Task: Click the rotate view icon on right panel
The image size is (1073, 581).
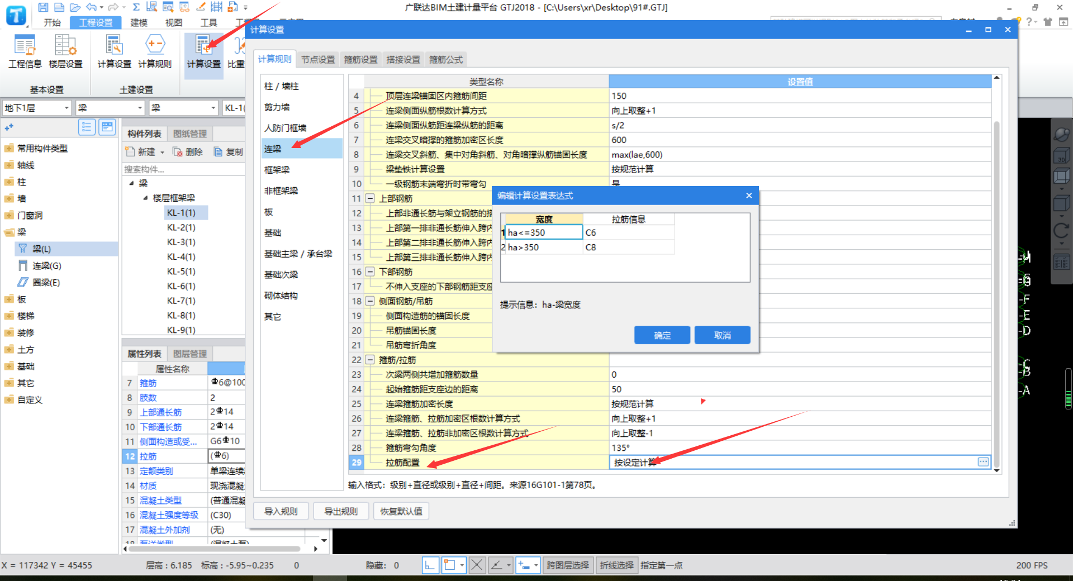Action: (x=1061, y=230)
